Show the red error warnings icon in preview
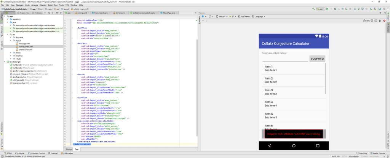The image size is (390, 158). tap(384, 21)
